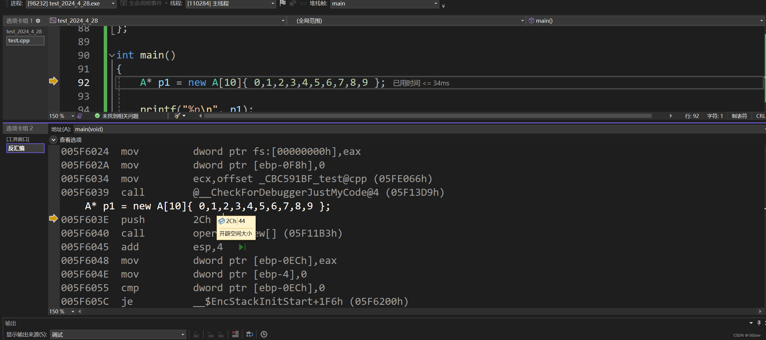Click the 'no issues found' green check indicator
The height and width of the screenshot is (340, 766).
click(x=97, y=116)
